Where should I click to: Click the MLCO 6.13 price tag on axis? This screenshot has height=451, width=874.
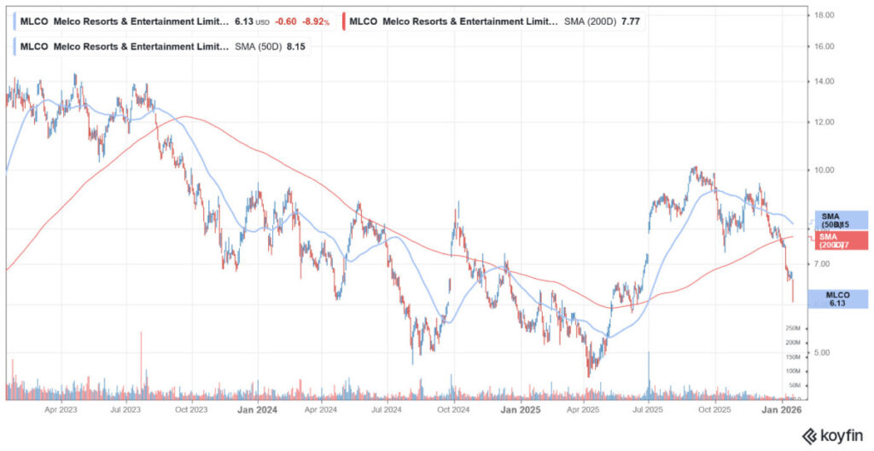[840, 299]
